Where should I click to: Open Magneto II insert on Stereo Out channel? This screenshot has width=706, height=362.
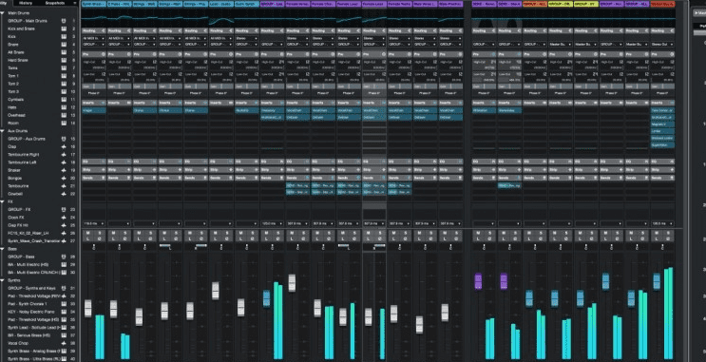pyautogui.click(x=662, y=124)
